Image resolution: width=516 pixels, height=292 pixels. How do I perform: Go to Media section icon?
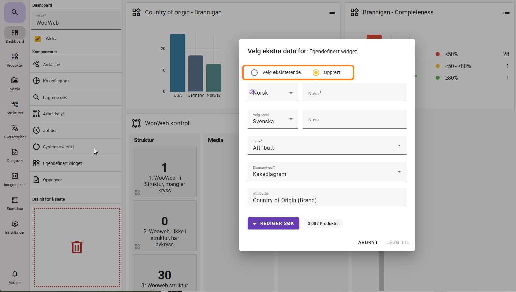point(15,80)
